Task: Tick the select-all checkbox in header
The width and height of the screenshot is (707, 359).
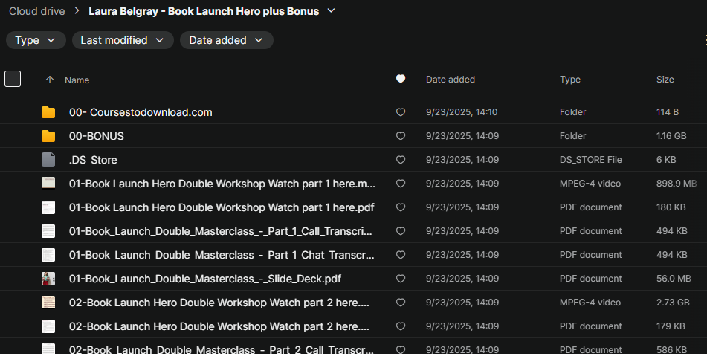Action: click(x=13, y=79)
